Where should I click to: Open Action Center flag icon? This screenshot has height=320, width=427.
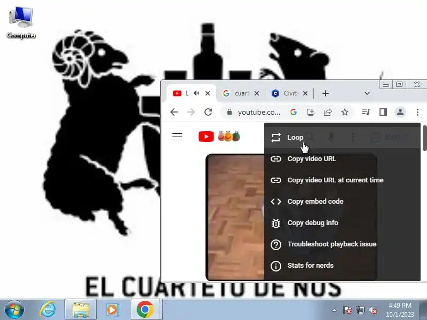347,310
